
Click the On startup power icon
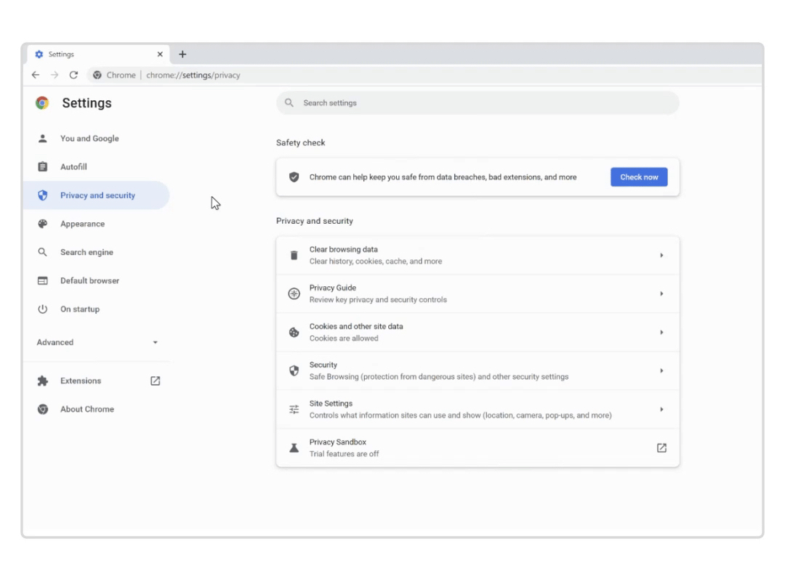43,309
